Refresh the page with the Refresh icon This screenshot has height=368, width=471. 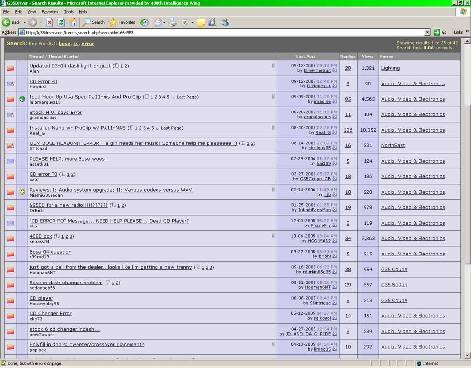pyautogui.click(x=61, y=22)
